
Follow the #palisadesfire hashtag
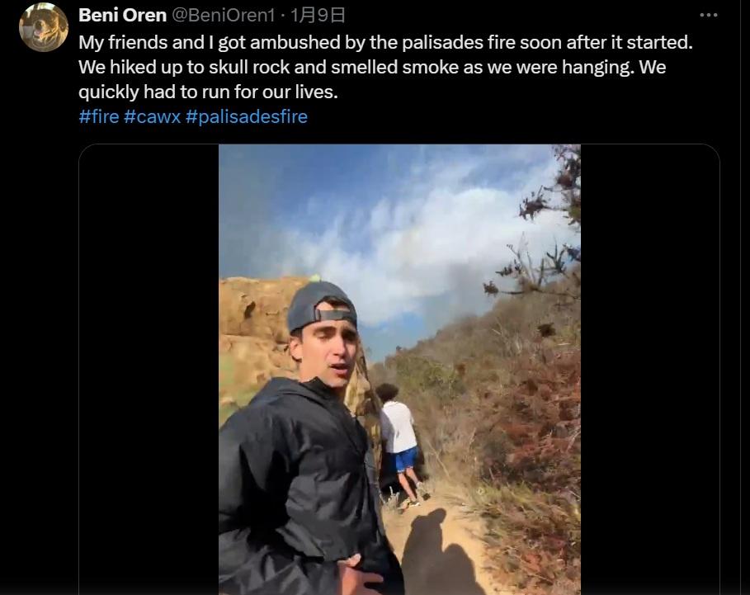coord(247,116)
